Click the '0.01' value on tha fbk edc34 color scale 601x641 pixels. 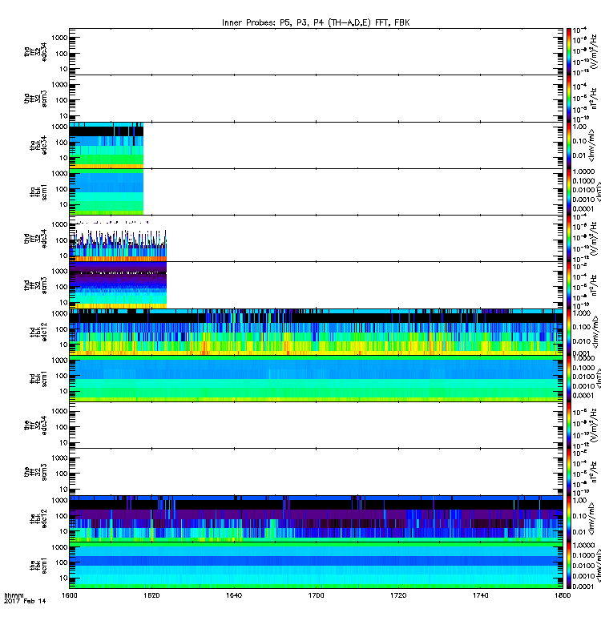click(579, 155)
